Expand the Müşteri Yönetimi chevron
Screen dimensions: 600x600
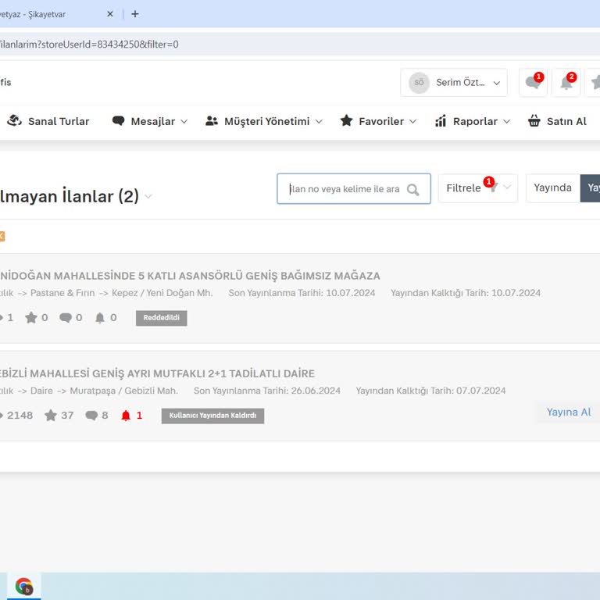(319, 122)
